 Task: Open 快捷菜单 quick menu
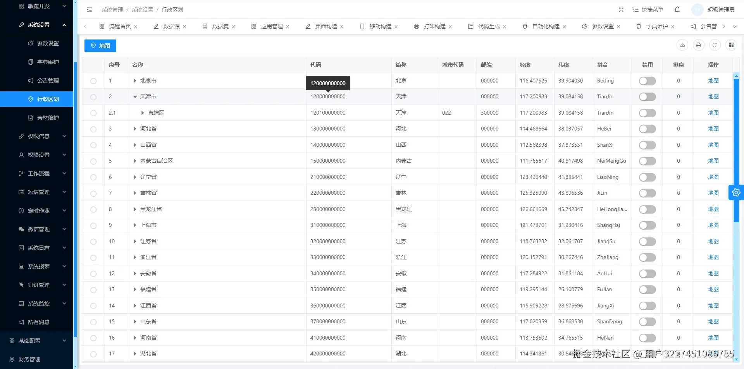click(x=648, y=10)
